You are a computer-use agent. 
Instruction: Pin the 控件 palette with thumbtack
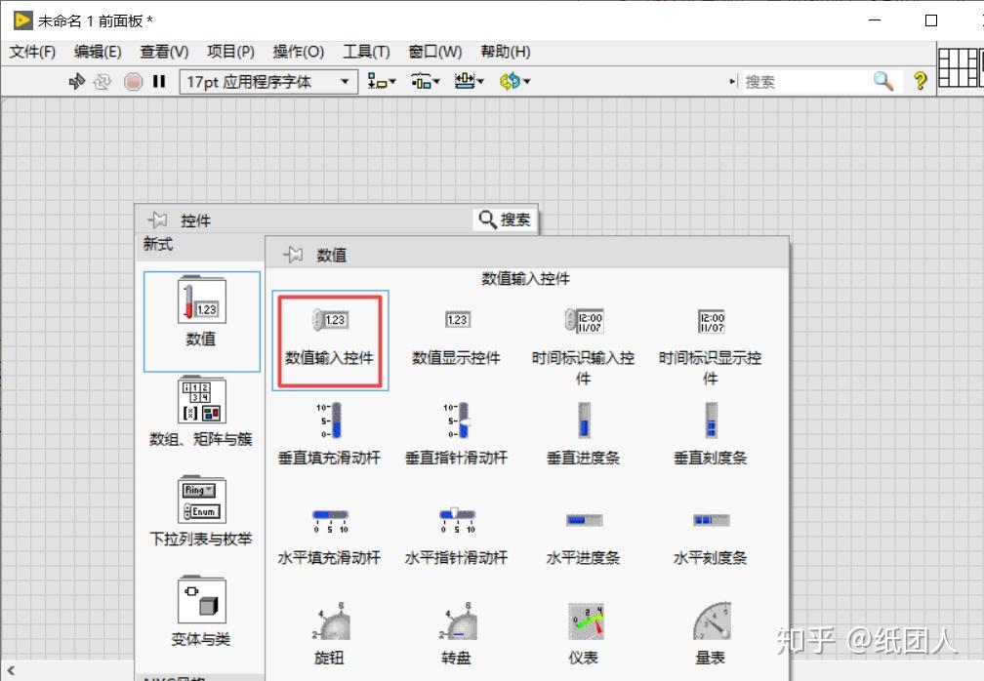(157, 220)
